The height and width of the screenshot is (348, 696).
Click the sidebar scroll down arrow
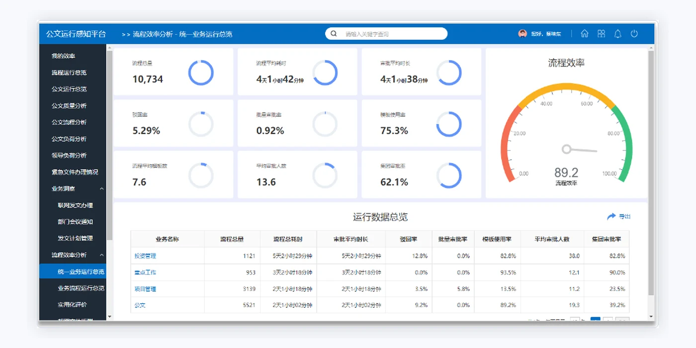pyautogui.click(x=110, y=317)
